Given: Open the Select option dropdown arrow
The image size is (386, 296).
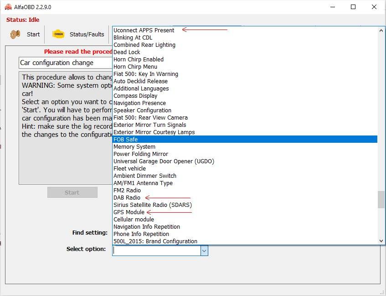Looking at the screenshot, I should tap(204, 251).
